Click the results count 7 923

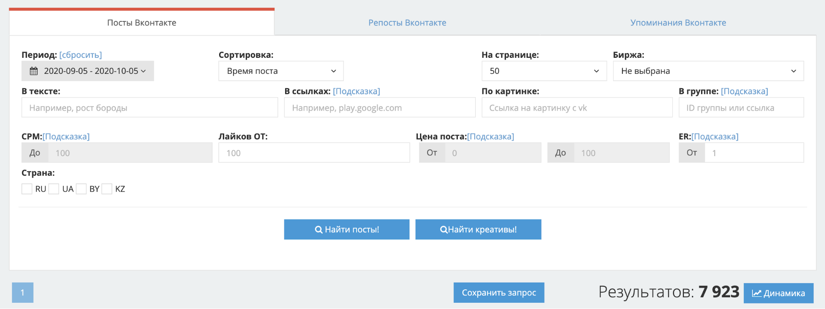719,292
